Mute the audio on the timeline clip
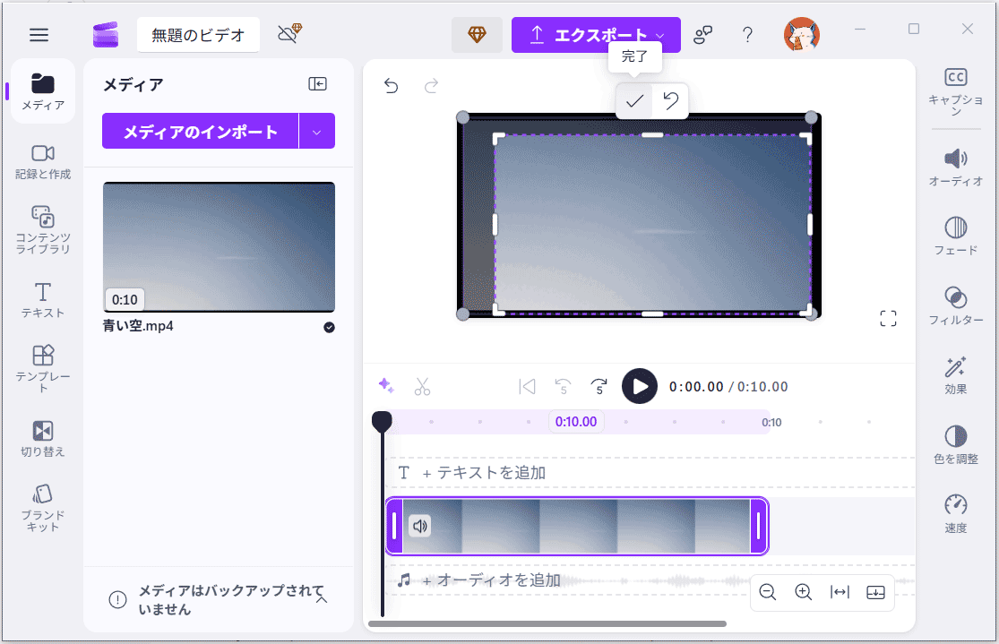This screenshot has height=644, width=999. [x=420, y=526]
